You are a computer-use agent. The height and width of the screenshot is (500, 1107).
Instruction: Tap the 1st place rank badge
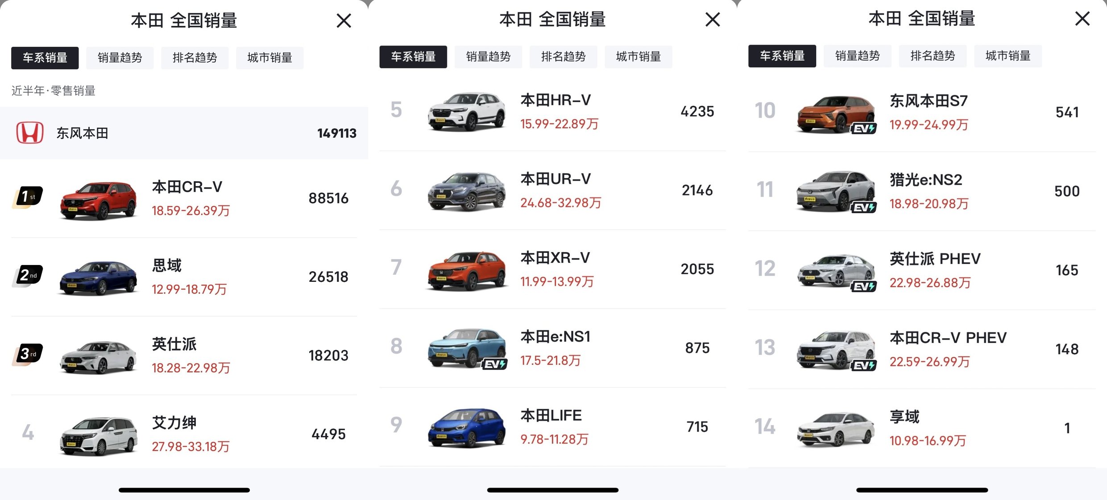pyautogui.click(x=28, y=197)
